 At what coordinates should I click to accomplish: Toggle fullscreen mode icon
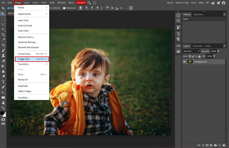(x=95, y=3)
